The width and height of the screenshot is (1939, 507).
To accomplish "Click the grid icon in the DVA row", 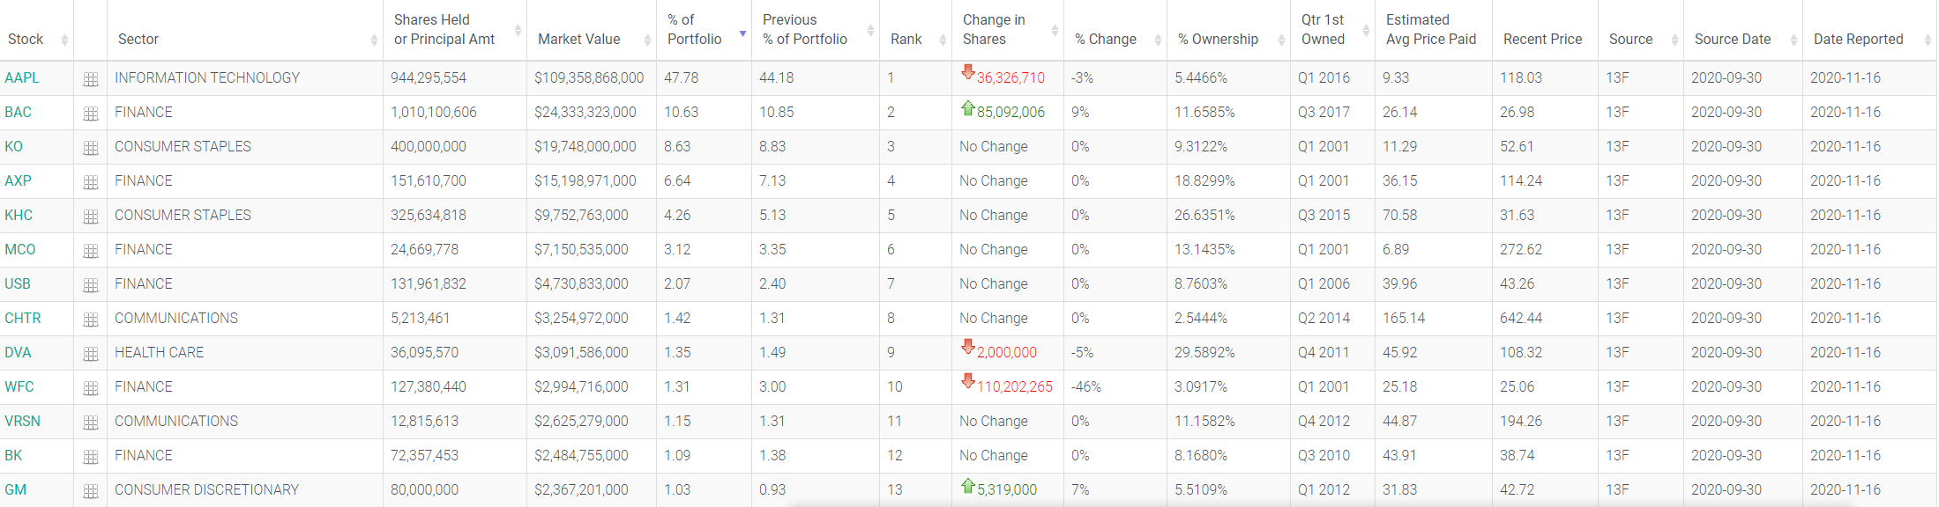I will (90, 354).
